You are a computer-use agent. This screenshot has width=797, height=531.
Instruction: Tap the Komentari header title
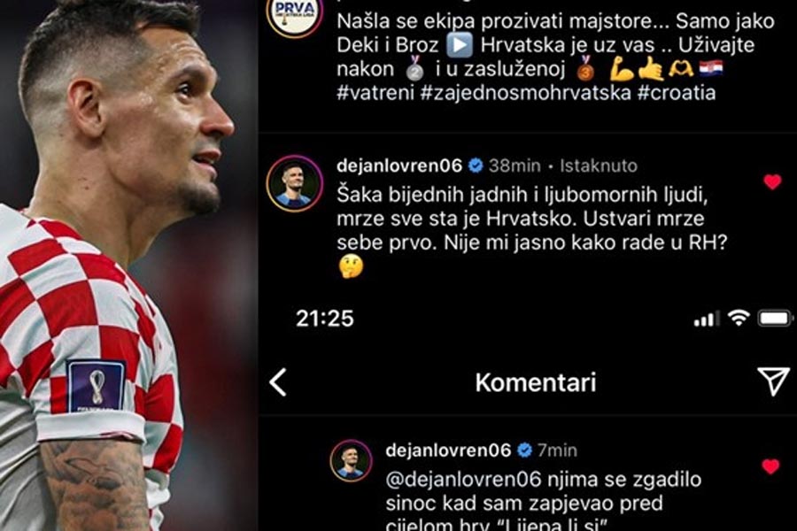click(x=536, y=382)
